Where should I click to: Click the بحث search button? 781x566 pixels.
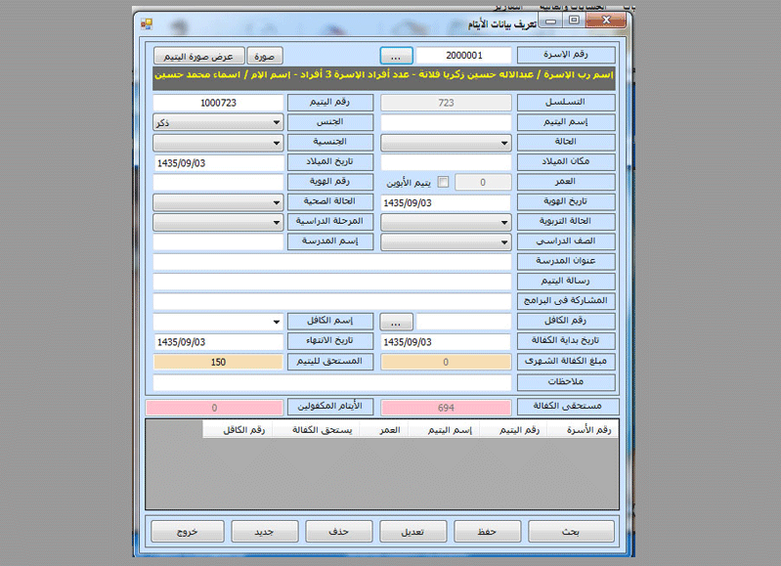coord(571,532)
